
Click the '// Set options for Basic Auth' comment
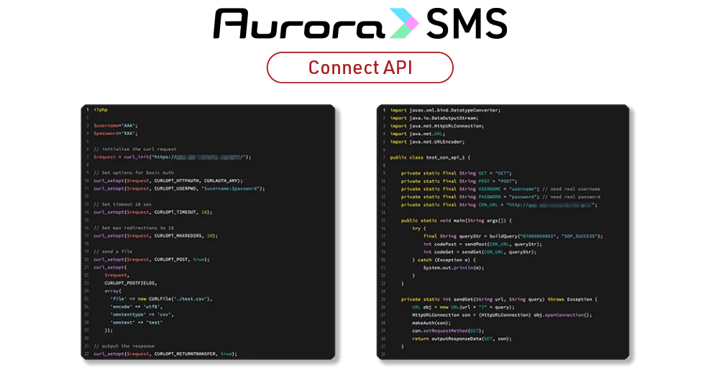tap(134, 172)
